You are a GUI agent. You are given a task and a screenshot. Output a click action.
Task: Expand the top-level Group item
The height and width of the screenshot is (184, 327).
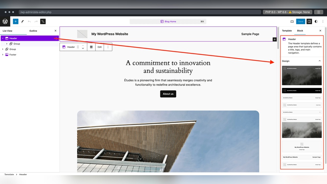pyautogui.click(x=3, y=49)
